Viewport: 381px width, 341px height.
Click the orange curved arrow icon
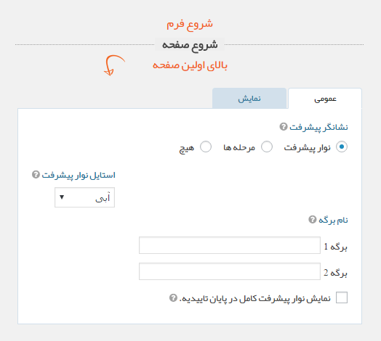(114, 65)
